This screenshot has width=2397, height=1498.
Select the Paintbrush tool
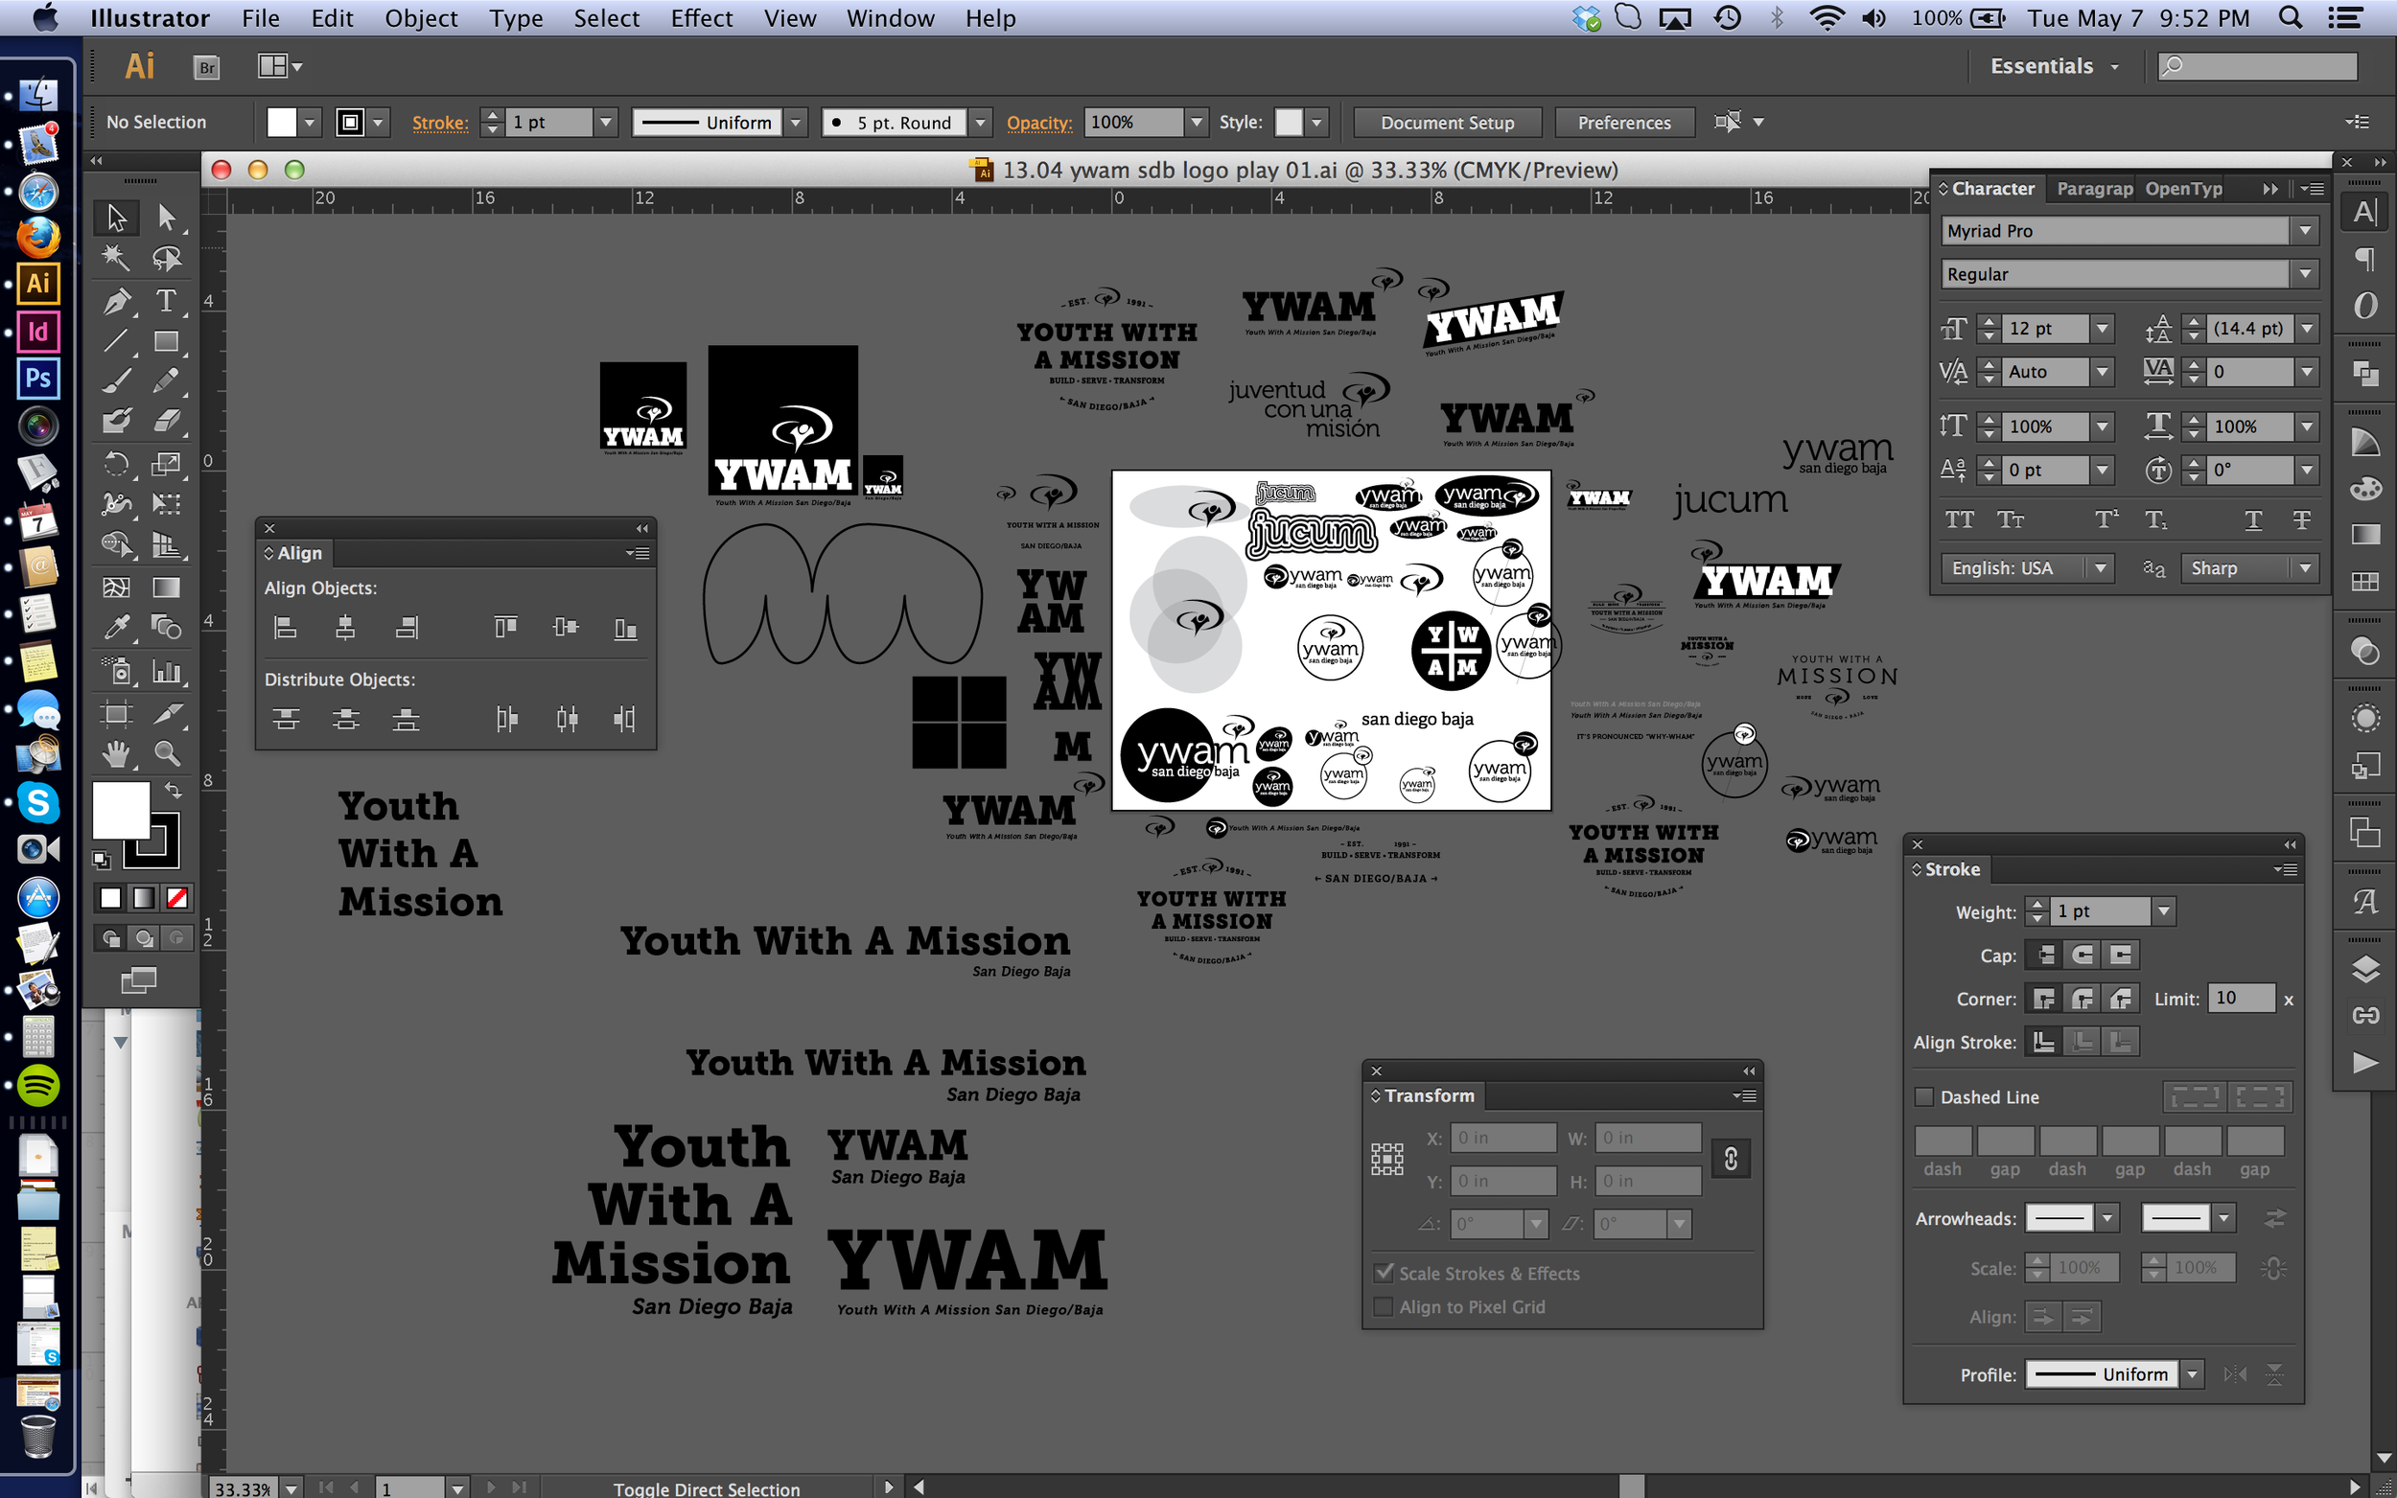[x=116, y=380]
